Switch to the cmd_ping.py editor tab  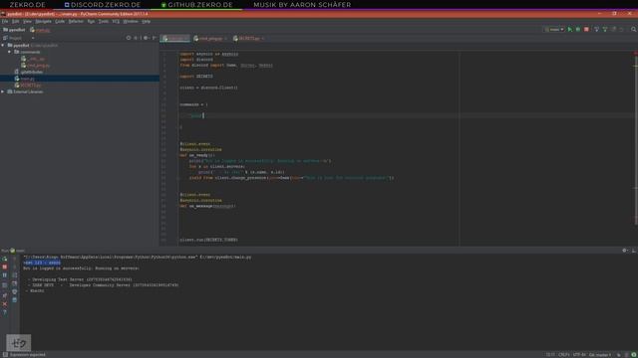pos(210,39)
